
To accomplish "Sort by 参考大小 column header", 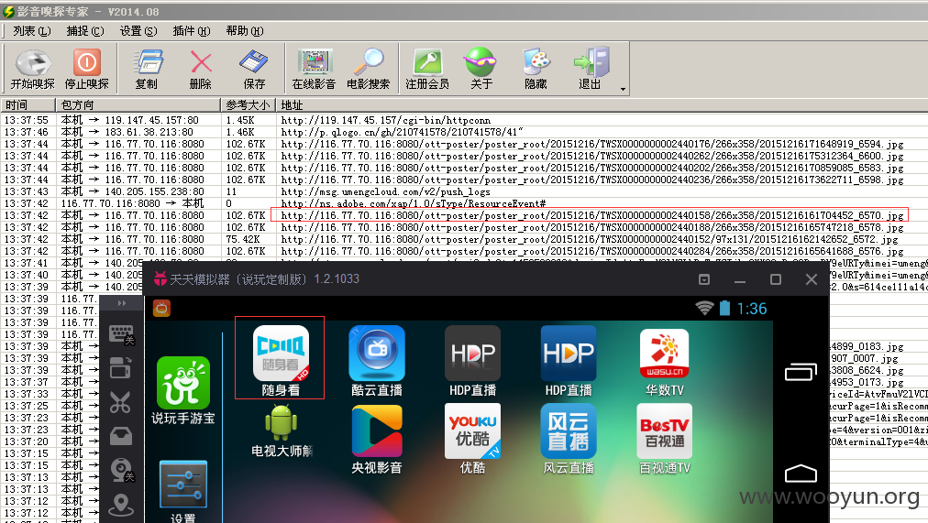I will pos(249,105).
